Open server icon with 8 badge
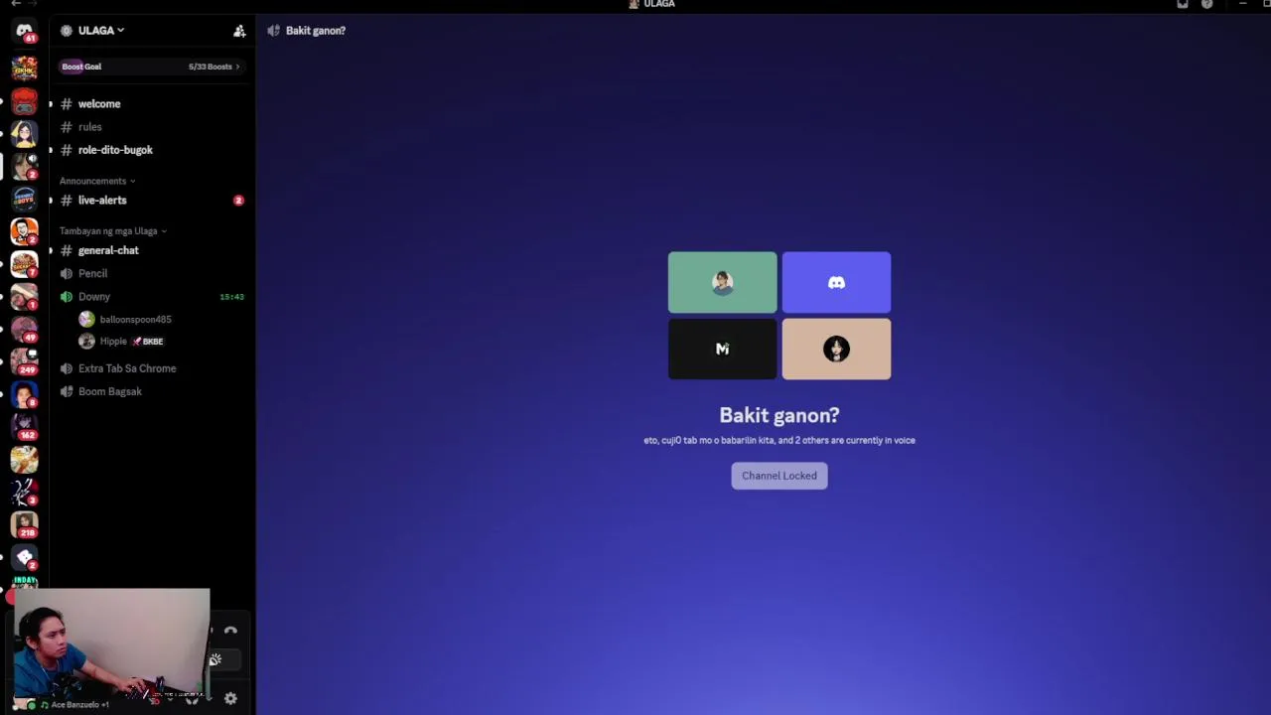 pos(24,394)
